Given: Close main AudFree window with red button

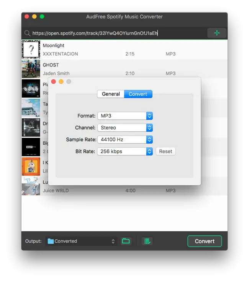Looking at the screenshot, I should [27, 17].
